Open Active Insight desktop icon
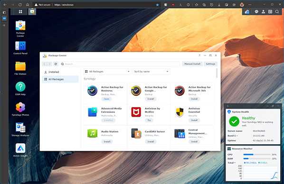Image resolution: width=284 pixels, height=184 pixels. (x=20, y=148)
